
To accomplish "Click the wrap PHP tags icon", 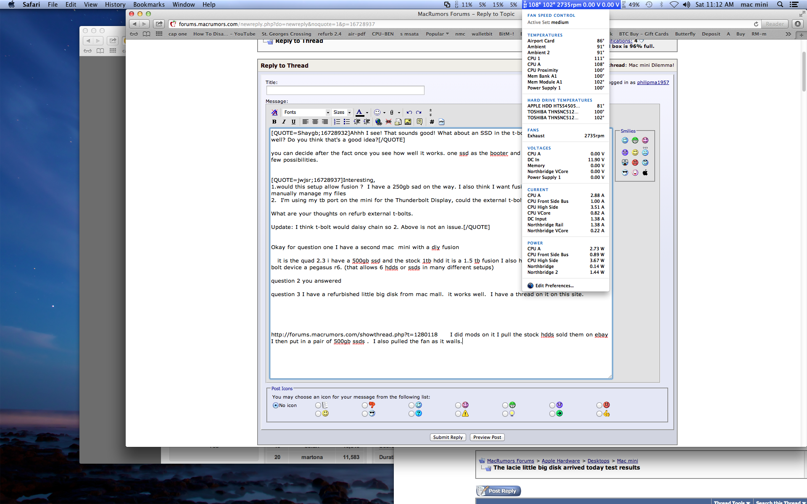I will point(441,122).
